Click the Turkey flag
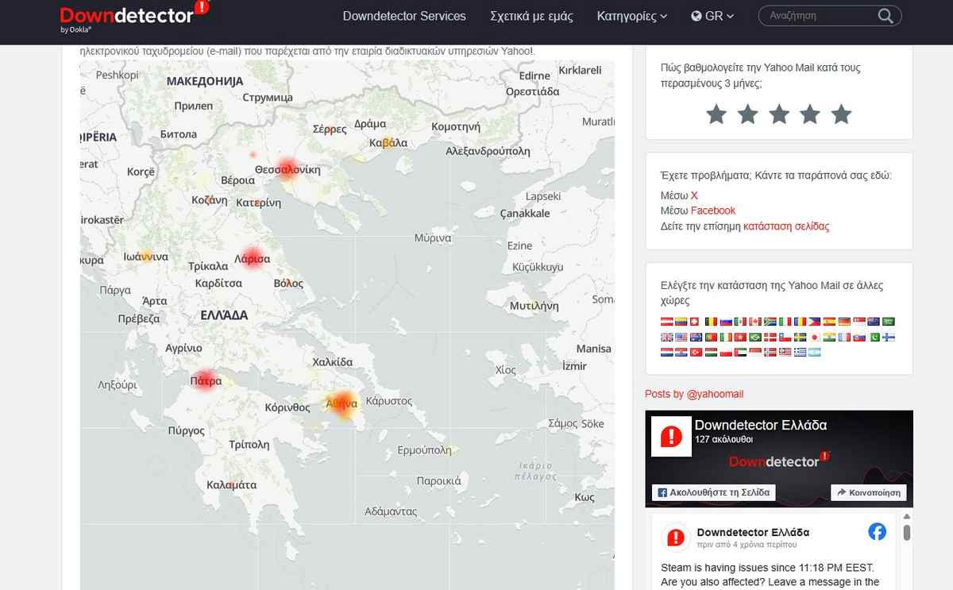This screenshot has height=590, width=953. coord(696,352)
